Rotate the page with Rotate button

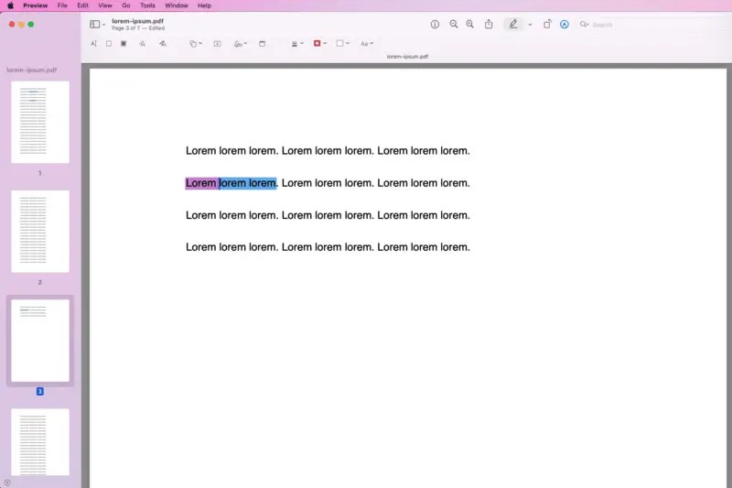(547, 25)
